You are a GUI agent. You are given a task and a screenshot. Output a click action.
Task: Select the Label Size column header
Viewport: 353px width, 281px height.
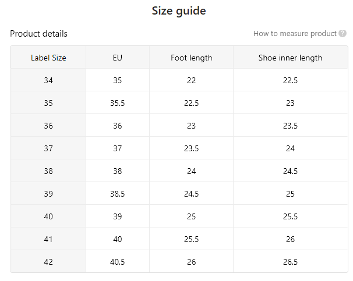pyautogui.click(x=48, y=58)
